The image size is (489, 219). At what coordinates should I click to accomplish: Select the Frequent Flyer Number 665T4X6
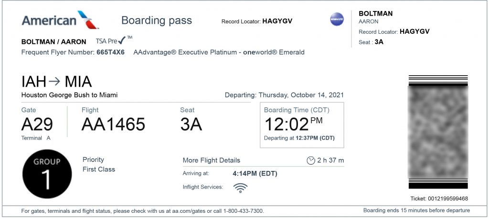tap(110, 52)
